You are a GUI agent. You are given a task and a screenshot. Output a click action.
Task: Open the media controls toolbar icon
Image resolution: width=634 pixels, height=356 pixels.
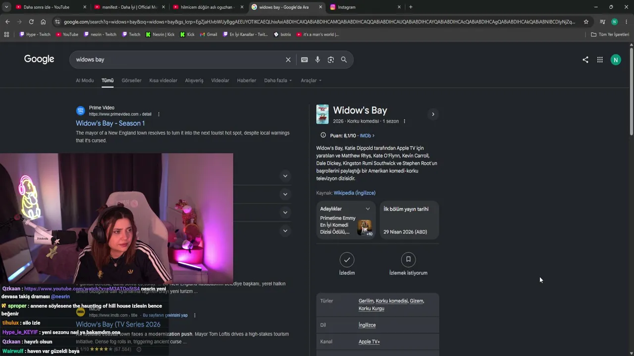[602, 22]
